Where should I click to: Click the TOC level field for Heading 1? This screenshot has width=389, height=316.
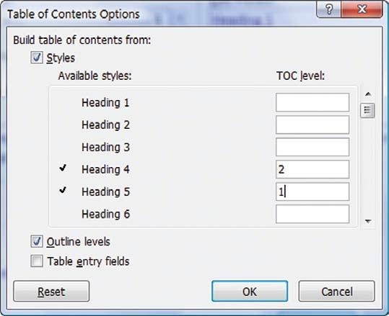click(x=312, y=102)
